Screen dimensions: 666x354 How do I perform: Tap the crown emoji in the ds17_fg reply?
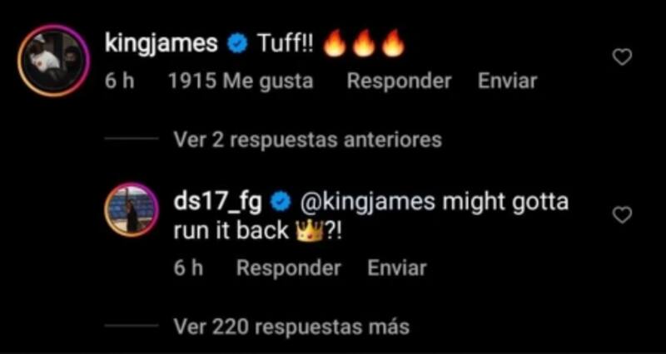coord(312,231)
